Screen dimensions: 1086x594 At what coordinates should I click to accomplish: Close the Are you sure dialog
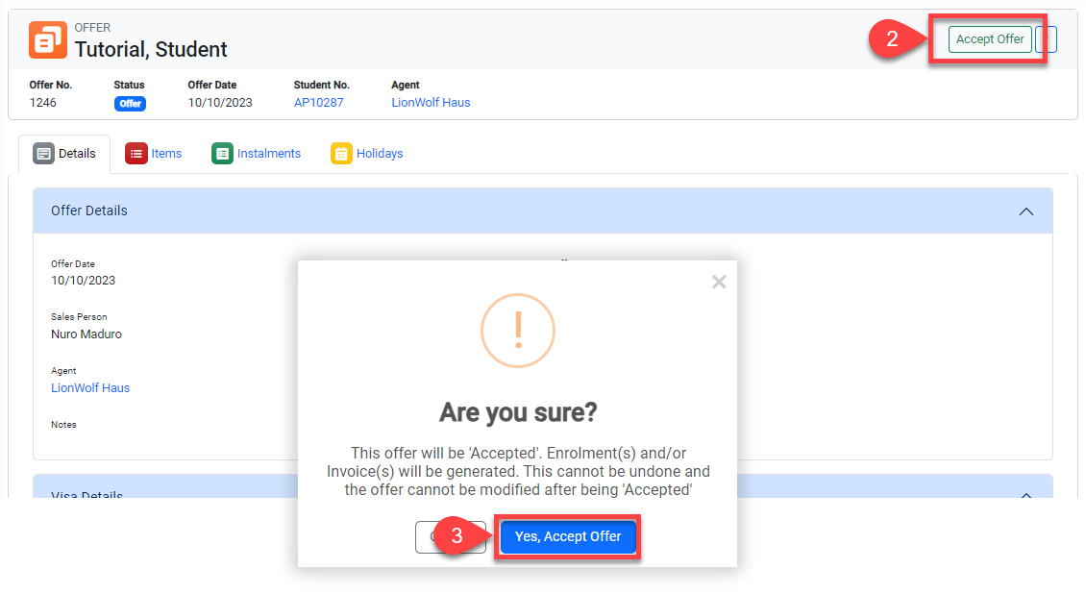719,282
